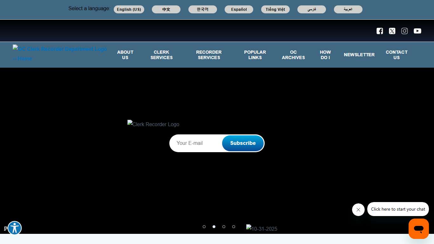Select the fourth carousel slide dot
Image resolution: width=434 pixels, height=244 pixels.
pyautogui.click(x=234, y=227)
